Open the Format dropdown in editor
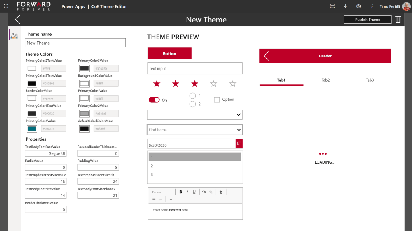Viewport: 412px width, 231px height. 162,192
